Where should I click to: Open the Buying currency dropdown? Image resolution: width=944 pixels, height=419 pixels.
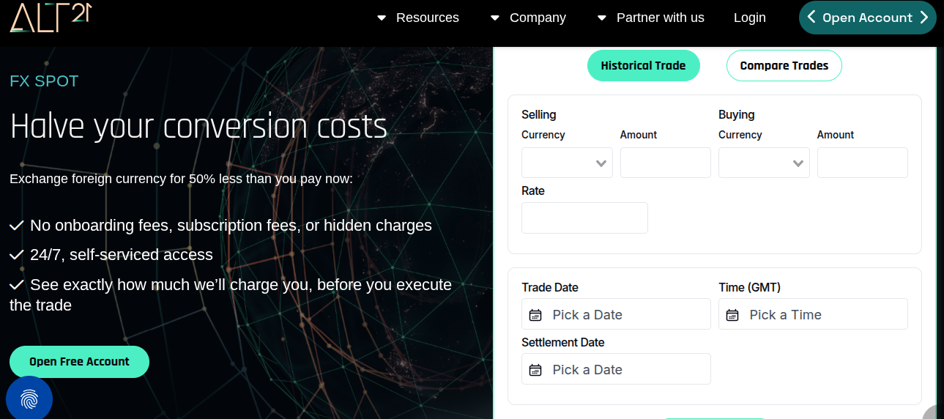[764, 163]
